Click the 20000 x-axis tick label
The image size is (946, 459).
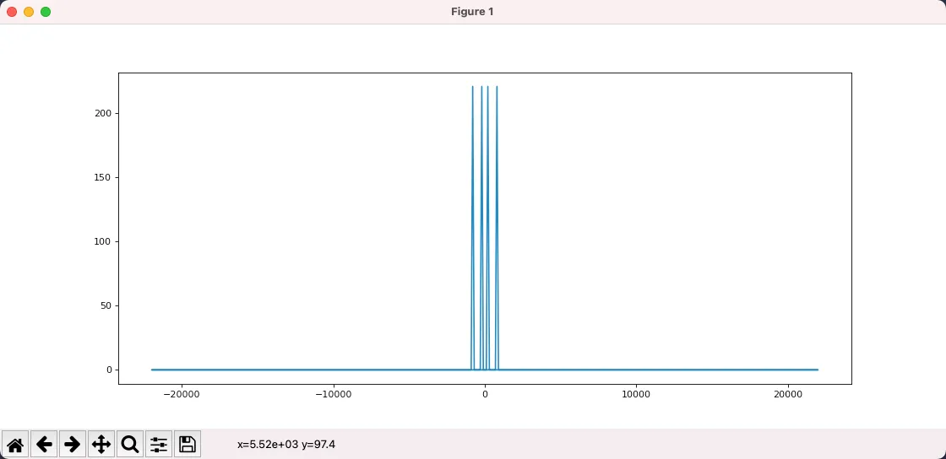(787, 394)
